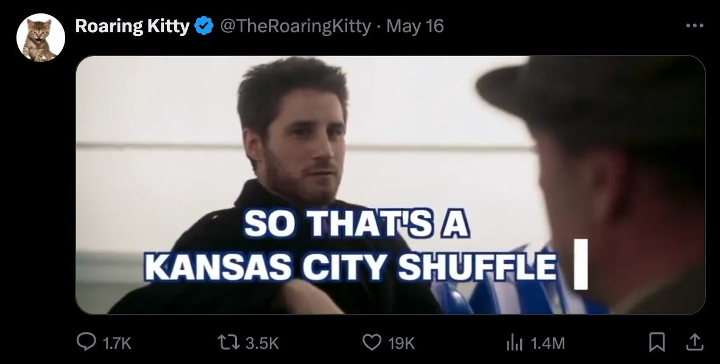Screen dimensions: 720x364
Task: Click the reply speech bubble icon
Action: point(86,342)
